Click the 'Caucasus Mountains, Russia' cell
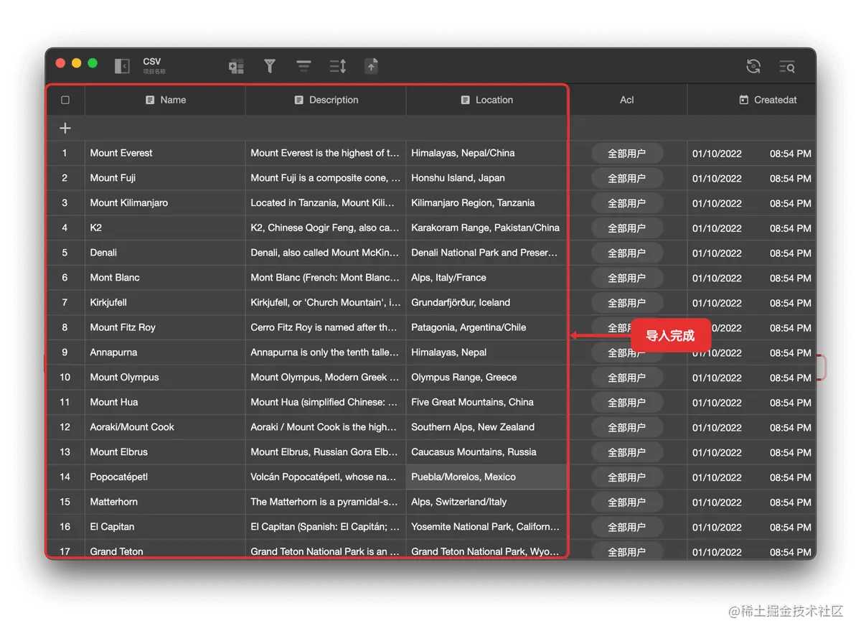This screenshot has height=636, width=861. tap(486, 452)
